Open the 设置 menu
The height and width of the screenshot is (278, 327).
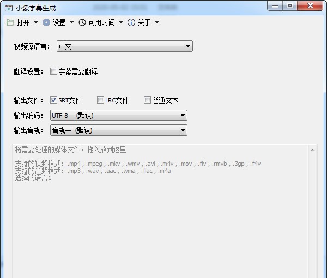58,22
